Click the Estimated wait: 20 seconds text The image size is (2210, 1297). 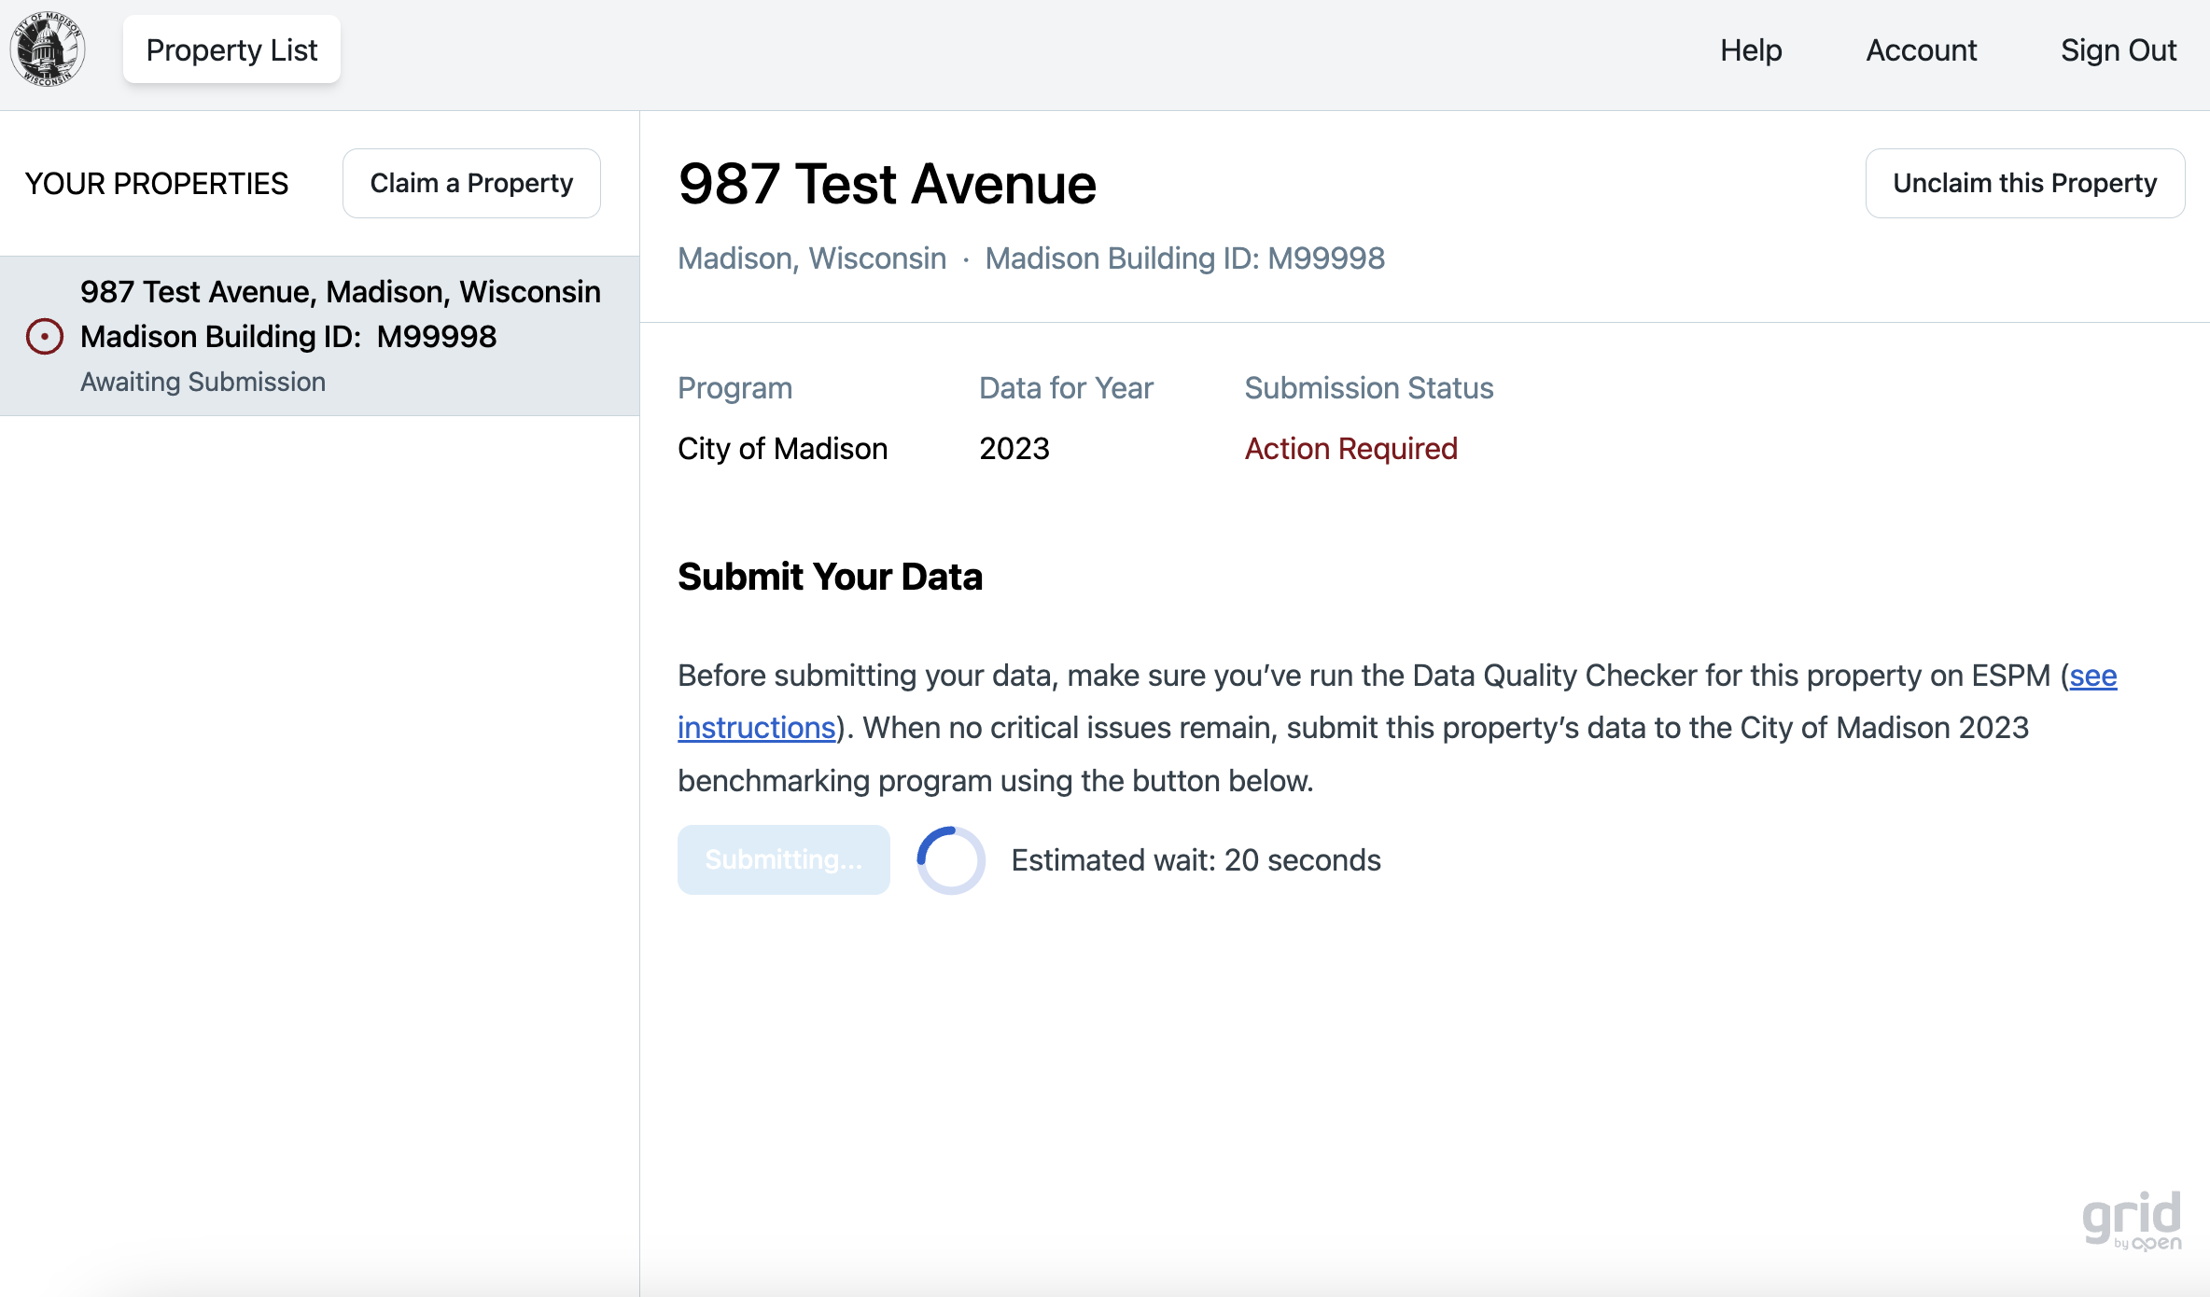point(1196,860)
